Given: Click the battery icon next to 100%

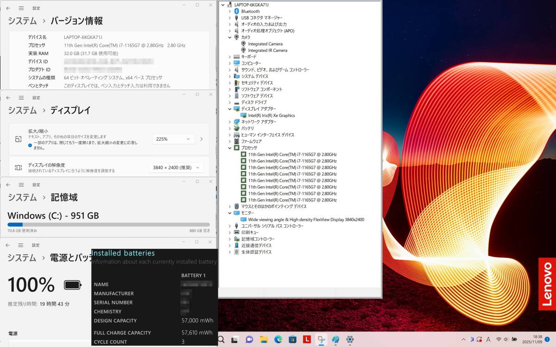Looking at the screenshot, I should (x=72, y=285).
